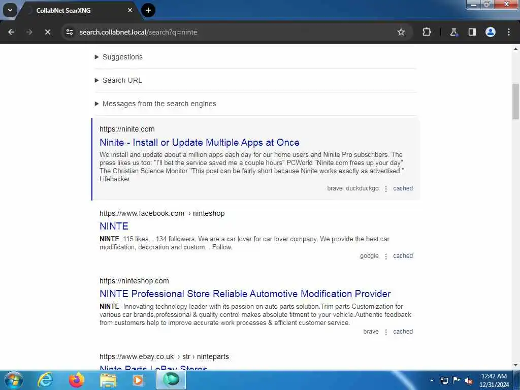Open options menu for ninteshop.com result
Image resolution: width=520 pixels, height=390 pixels.
point(386,332)
